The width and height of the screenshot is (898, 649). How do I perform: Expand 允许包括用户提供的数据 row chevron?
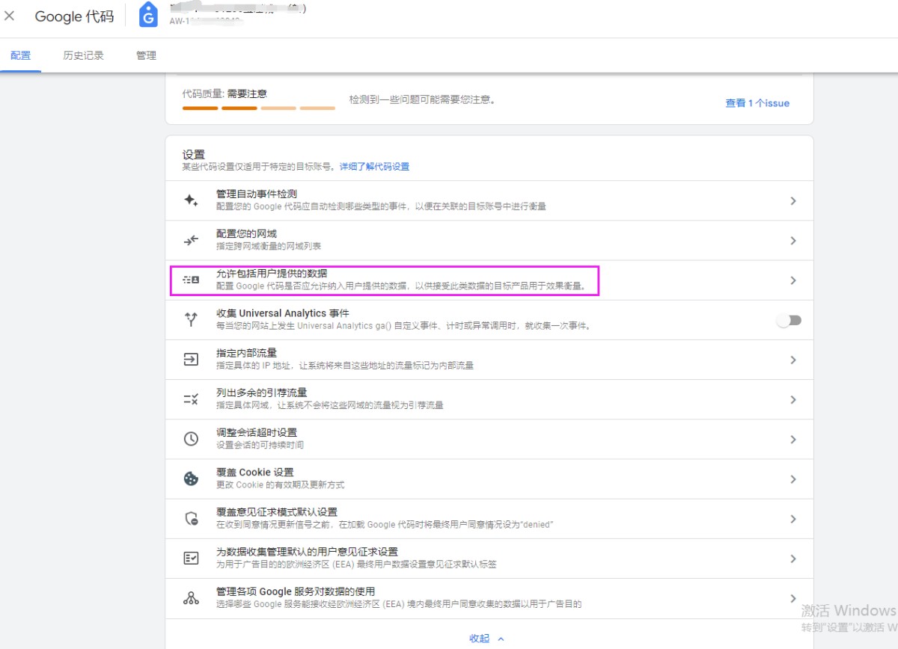tap(793, 280)
